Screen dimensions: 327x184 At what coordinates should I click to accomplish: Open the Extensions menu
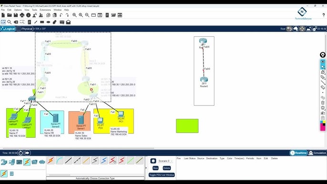(x=45, y=10)
